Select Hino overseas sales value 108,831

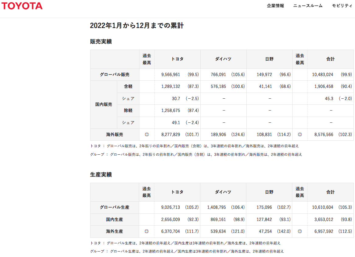(264, 135)
